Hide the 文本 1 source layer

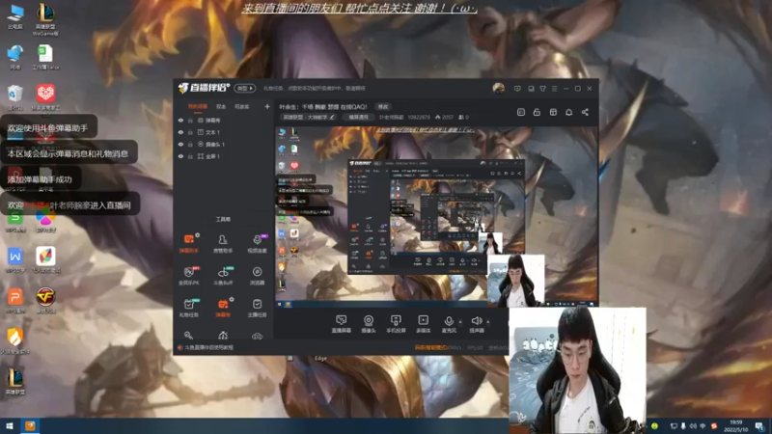coord(180,132)
